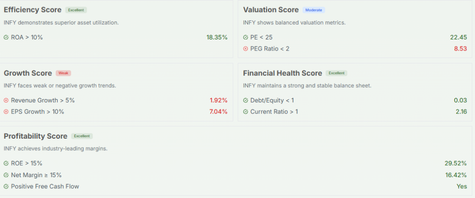Click the 'EPS Growth > 10%' criterion label
This screenshot has height=198, width=475.
point(38,112)
